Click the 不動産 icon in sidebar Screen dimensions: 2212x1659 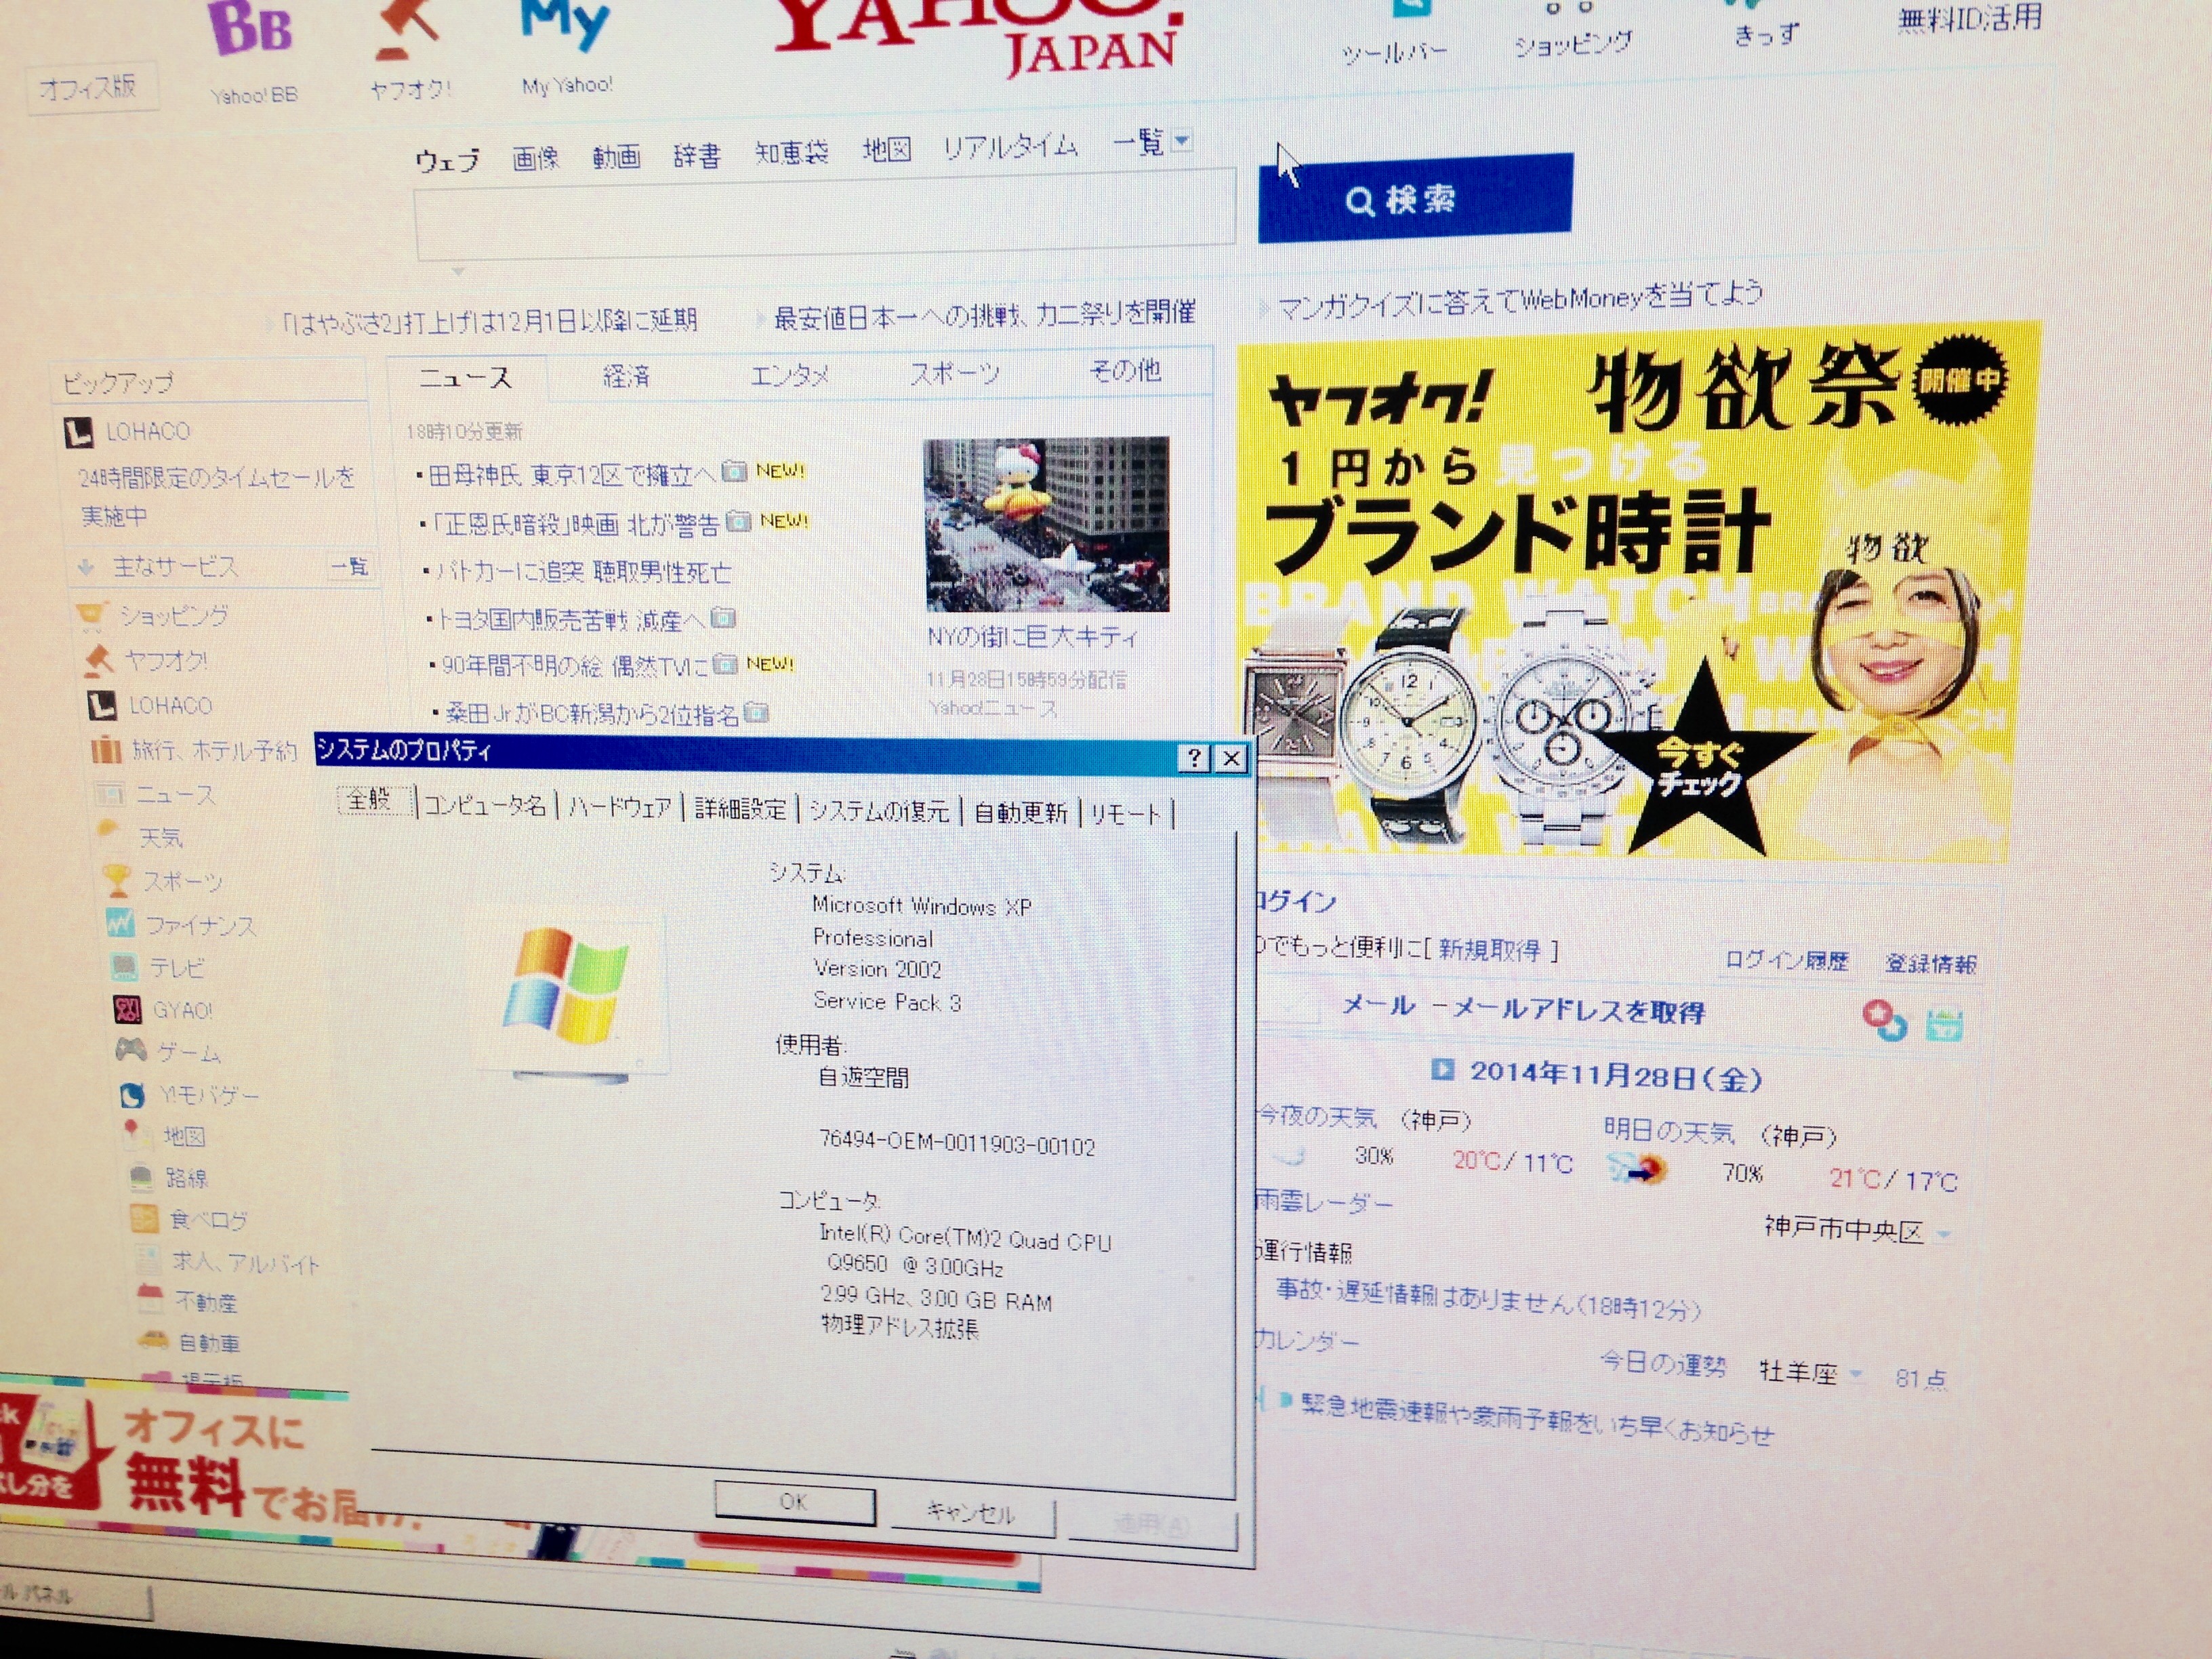click(x=150, y=1299)
